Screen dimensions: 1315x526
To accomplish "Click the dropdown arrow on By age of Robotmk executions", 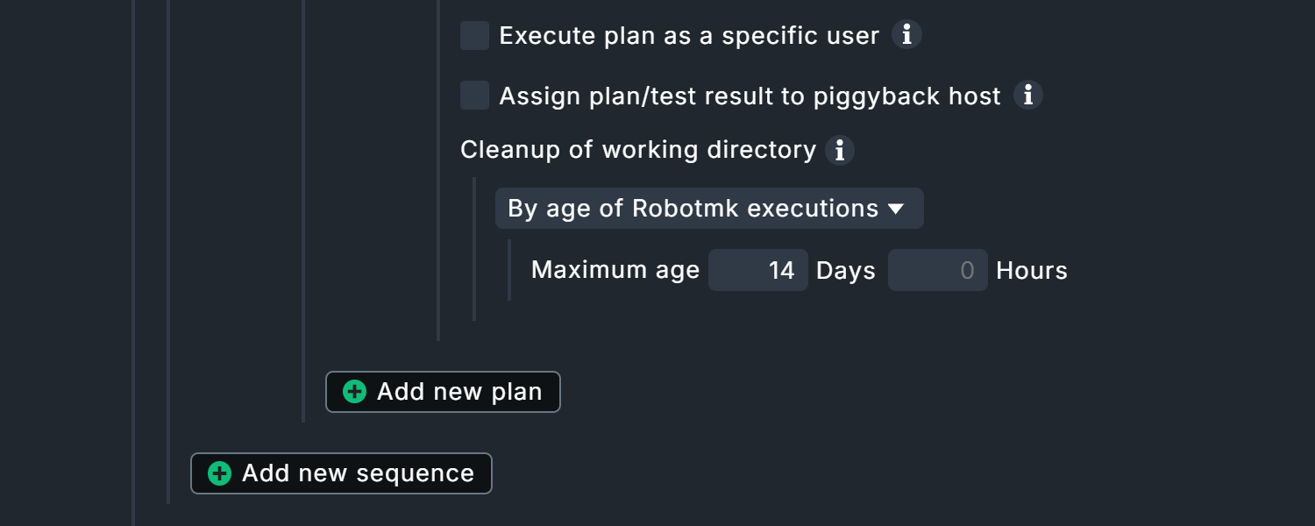I will point(896,209).
